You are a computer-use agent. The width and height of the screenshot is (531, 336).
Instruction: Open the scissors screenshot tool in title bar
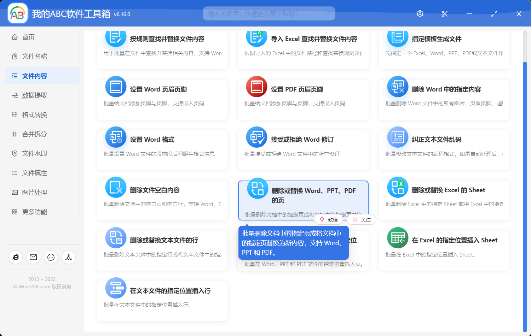pos(444,14)
